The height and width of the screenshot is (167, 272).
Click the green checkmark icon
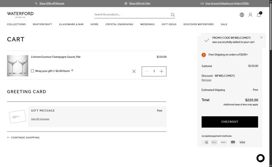(x=206, y=40)
